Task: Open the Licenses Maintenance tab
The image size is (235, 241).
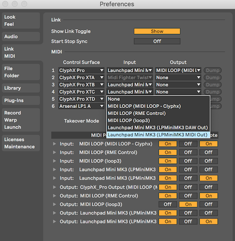Action: click(x=21, y=143)
